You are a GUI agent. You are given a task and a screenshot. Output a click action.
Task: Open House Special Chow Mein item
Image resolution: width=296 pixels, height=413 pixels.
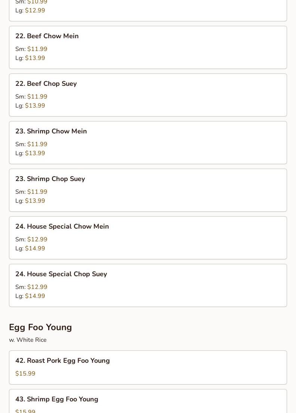[62, 226]
